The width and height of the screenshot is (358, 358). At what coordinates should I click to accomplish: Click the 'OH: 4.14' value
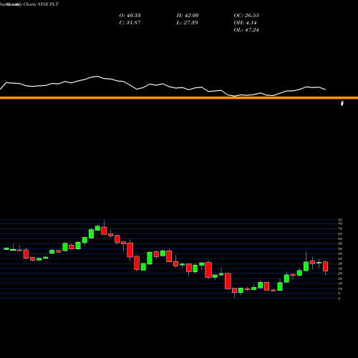[245, 23]
